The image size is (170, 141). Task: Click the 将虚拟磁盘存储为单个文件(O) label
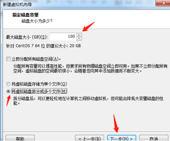39,84
